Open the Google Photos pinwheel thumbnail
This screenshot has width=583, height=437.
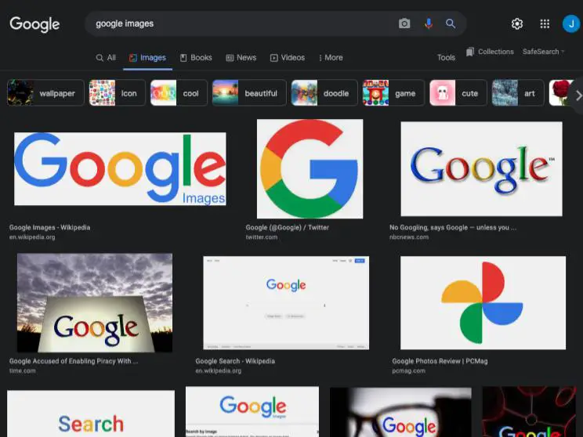click(483, 302)
